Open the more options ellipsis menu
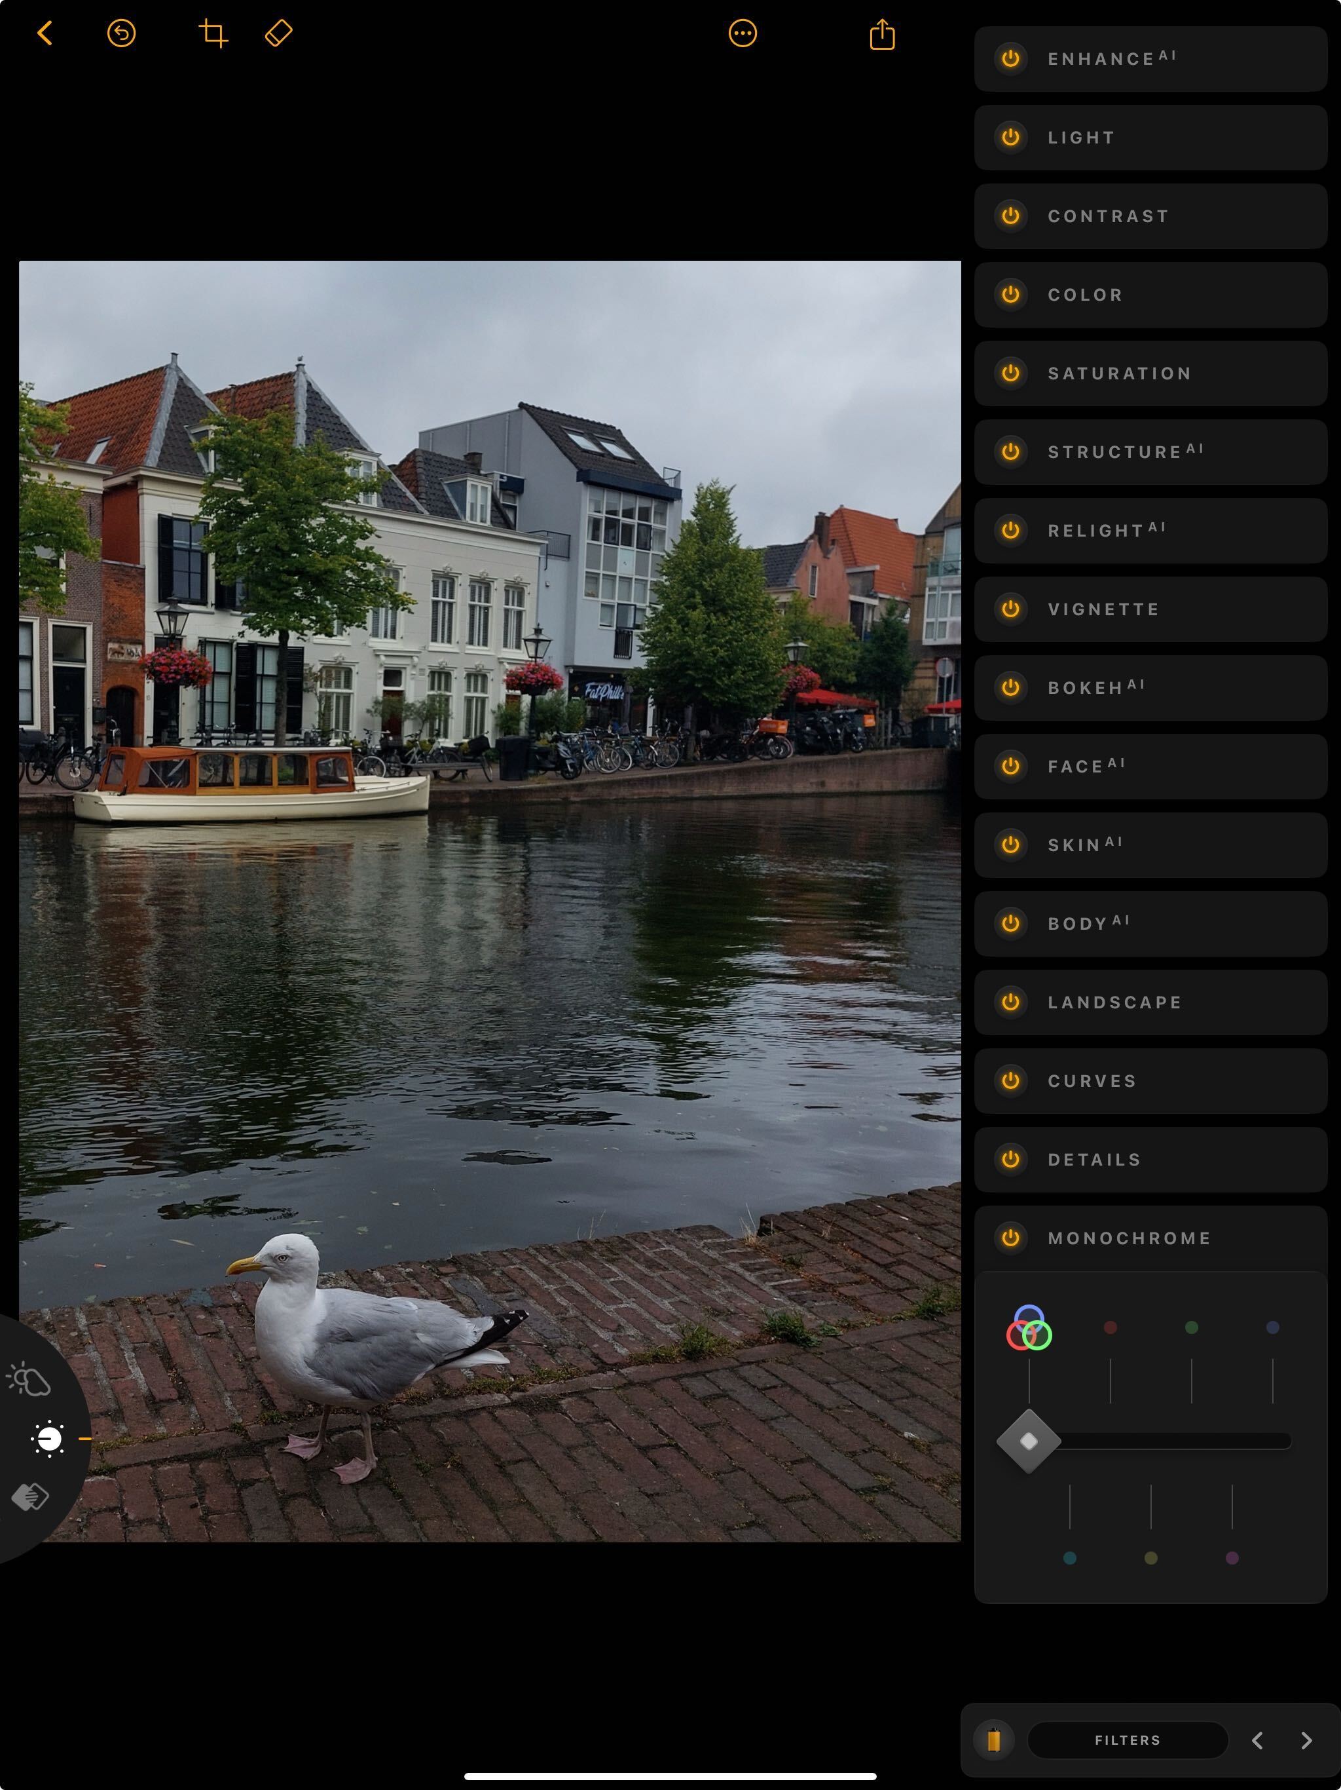Screen dimensions: 1341x1790 [x=742, y=33]
